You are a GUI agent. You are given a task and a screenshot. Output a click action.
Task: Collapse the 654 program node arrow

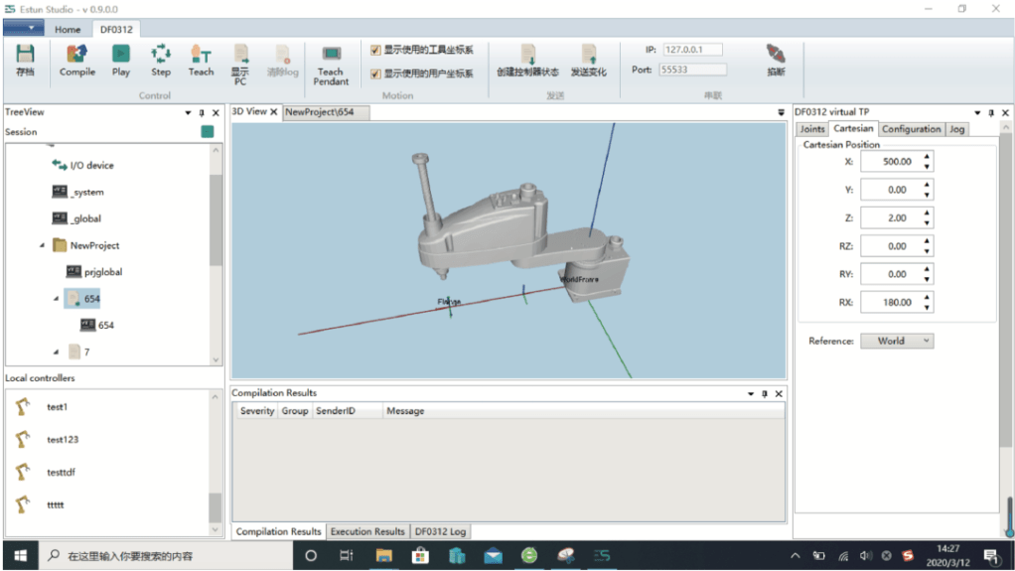pyautogui.click(x=56, y=298)
